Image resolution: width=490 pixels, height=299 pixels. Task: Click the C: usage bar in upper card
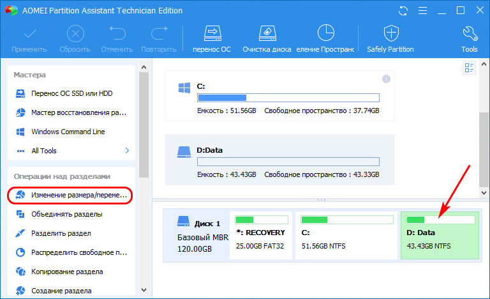pyautogui.click(x=288, y=98)
